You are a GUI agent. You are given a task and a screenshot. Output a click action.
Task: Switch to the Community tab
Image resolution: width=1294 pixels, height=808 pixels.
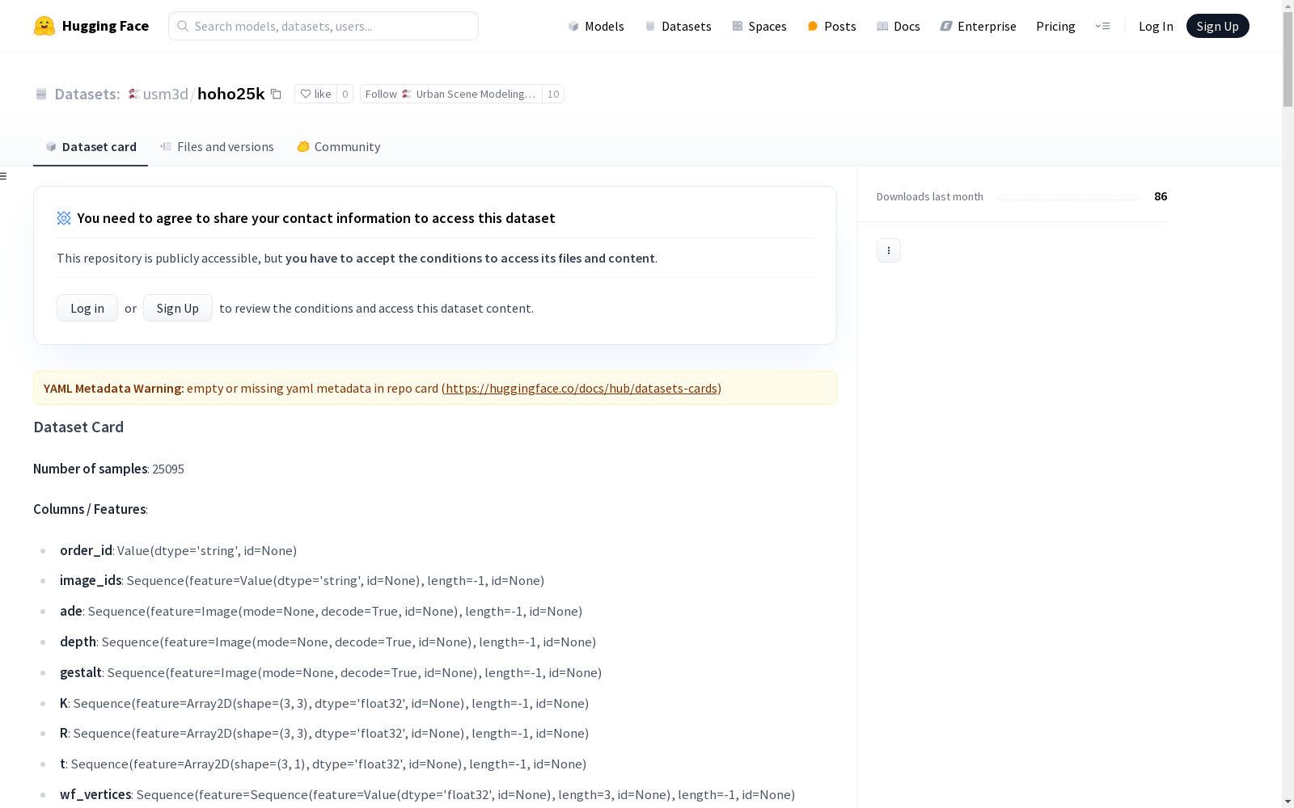click(x=338, y=147)
